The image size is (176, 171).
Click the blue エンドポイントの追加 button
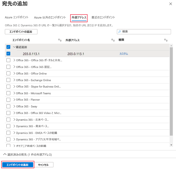click(18, 165)
